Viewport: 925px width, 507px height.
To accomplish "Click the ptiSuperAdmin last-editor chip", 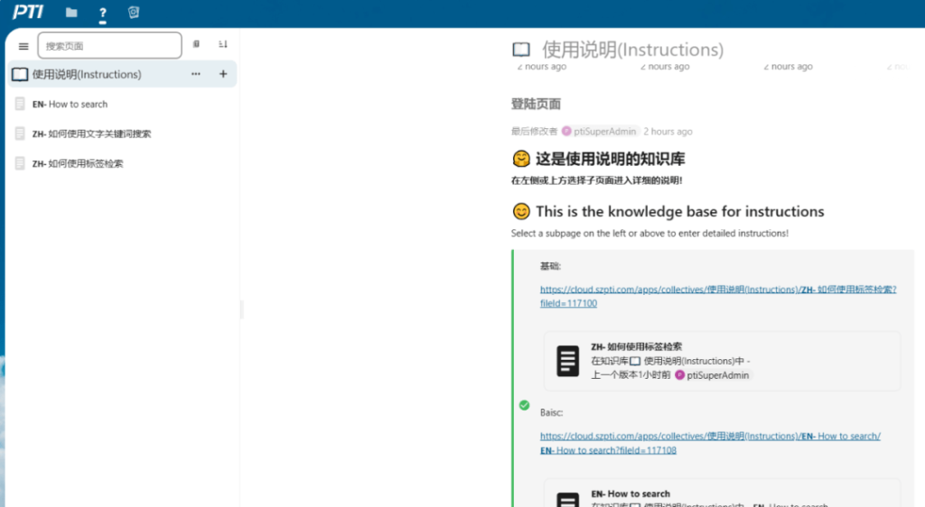I will (x=600, y=132).
